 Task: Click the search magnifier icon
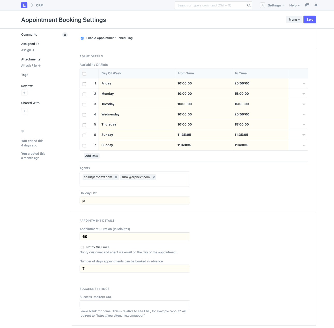coord(249,5)
